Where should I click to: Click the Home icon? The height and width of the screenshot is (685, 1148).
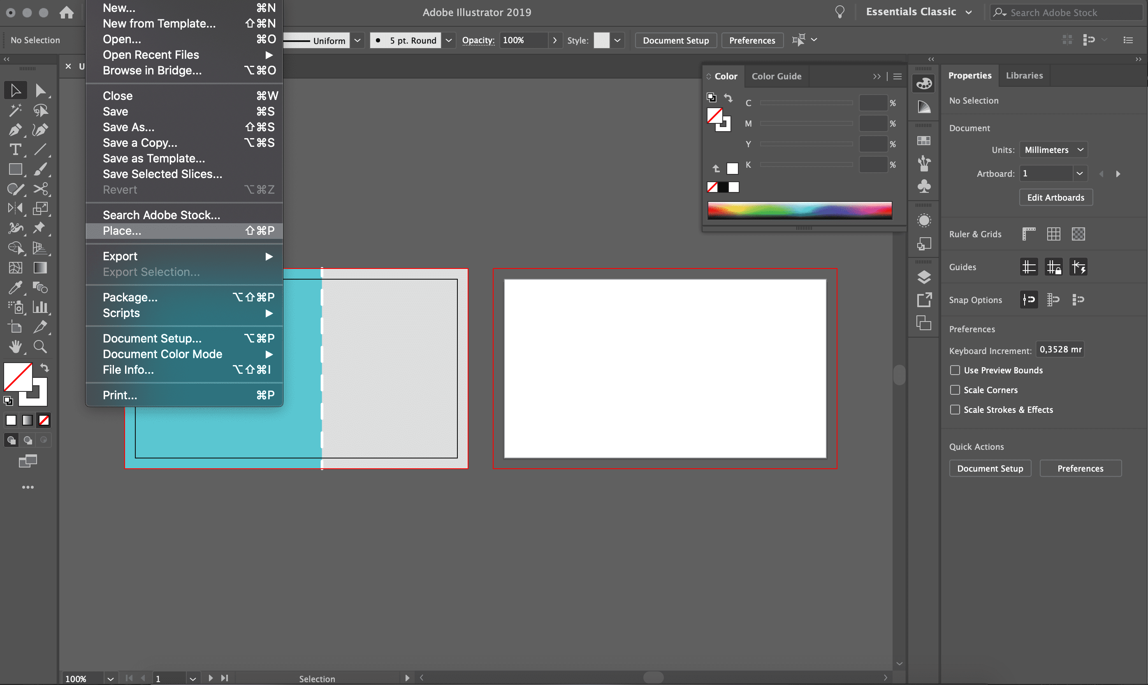coord(67,12)
